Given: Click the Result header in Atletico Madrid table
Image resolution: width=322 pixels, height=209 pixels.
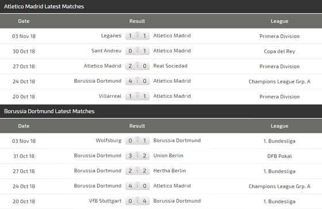Looking at the screenshot, I should pyautogui.click(x=137, y=21).
